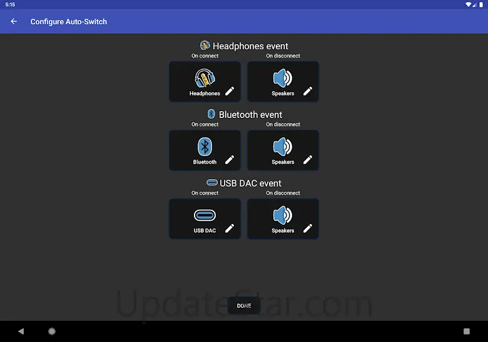488x342 pixels.
Task: Click 'Speakers' label in Headphones disconnect card
Action: [283, 94]
